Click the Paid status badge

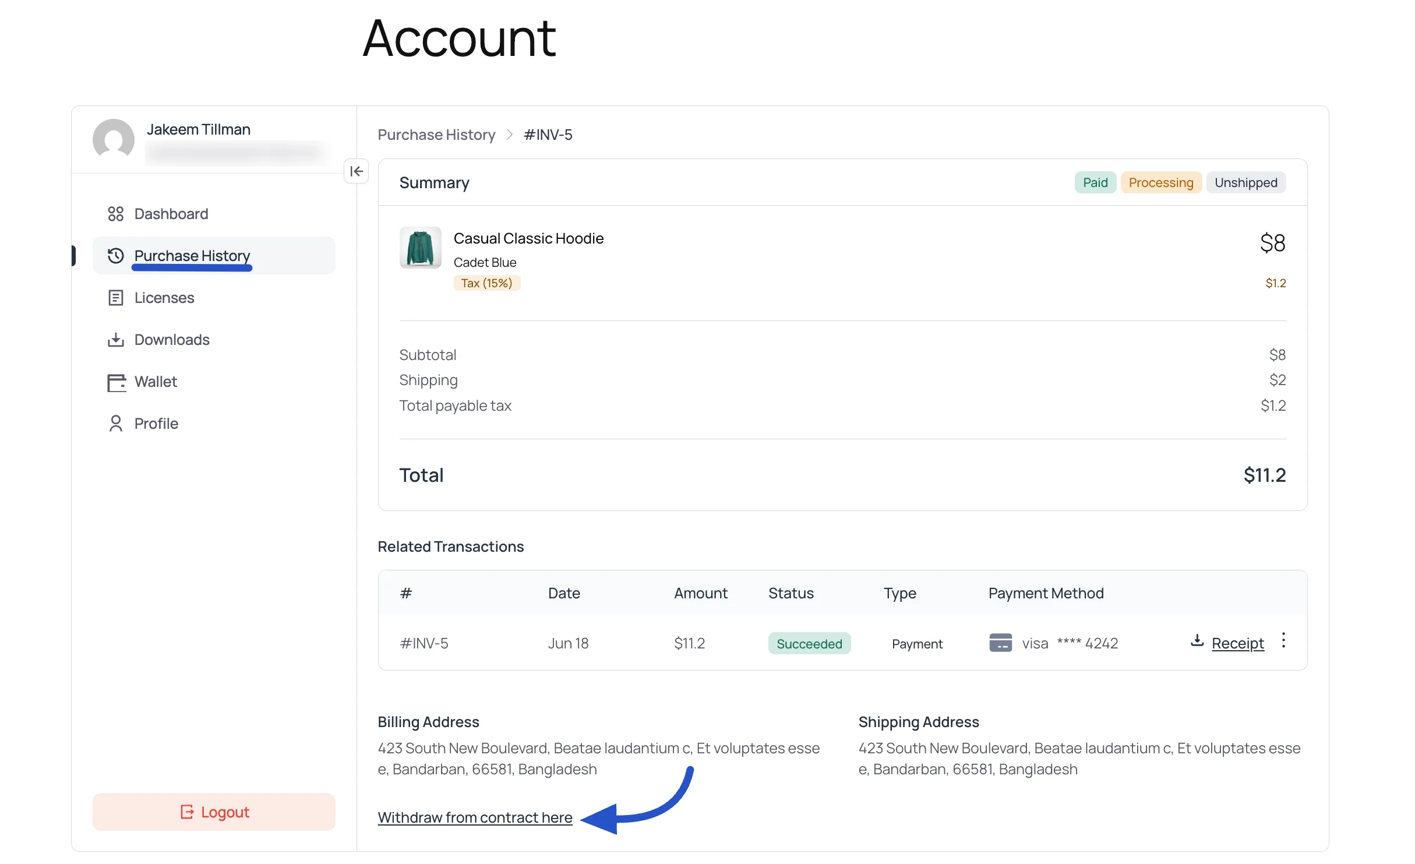point(1095,182)
